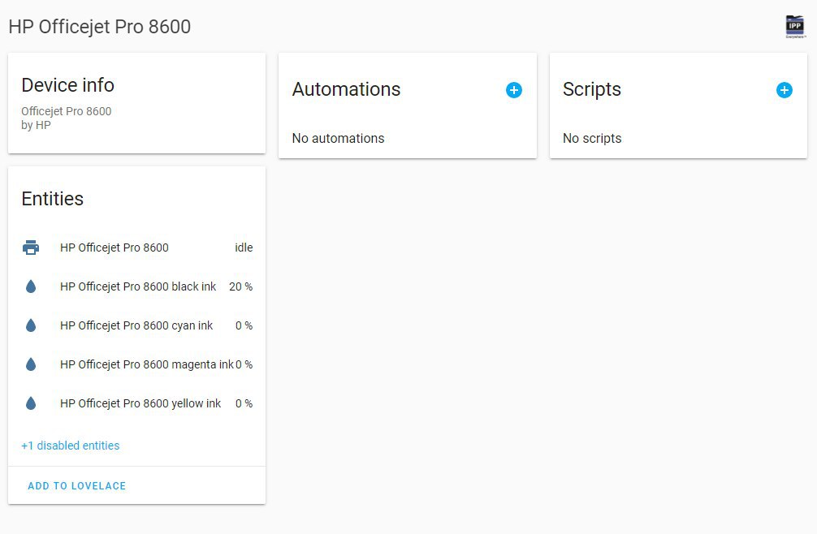
Task: Click the IPP Everywhere logo
Action: tap(795, 27)
